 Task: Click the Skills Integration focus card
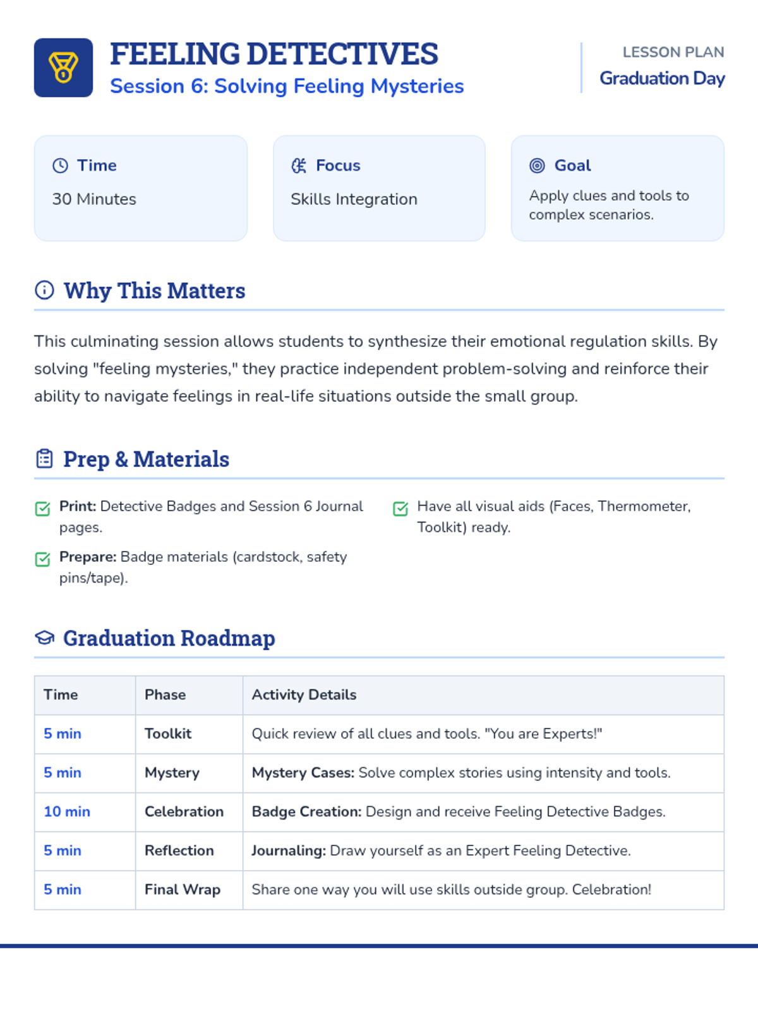379,188
